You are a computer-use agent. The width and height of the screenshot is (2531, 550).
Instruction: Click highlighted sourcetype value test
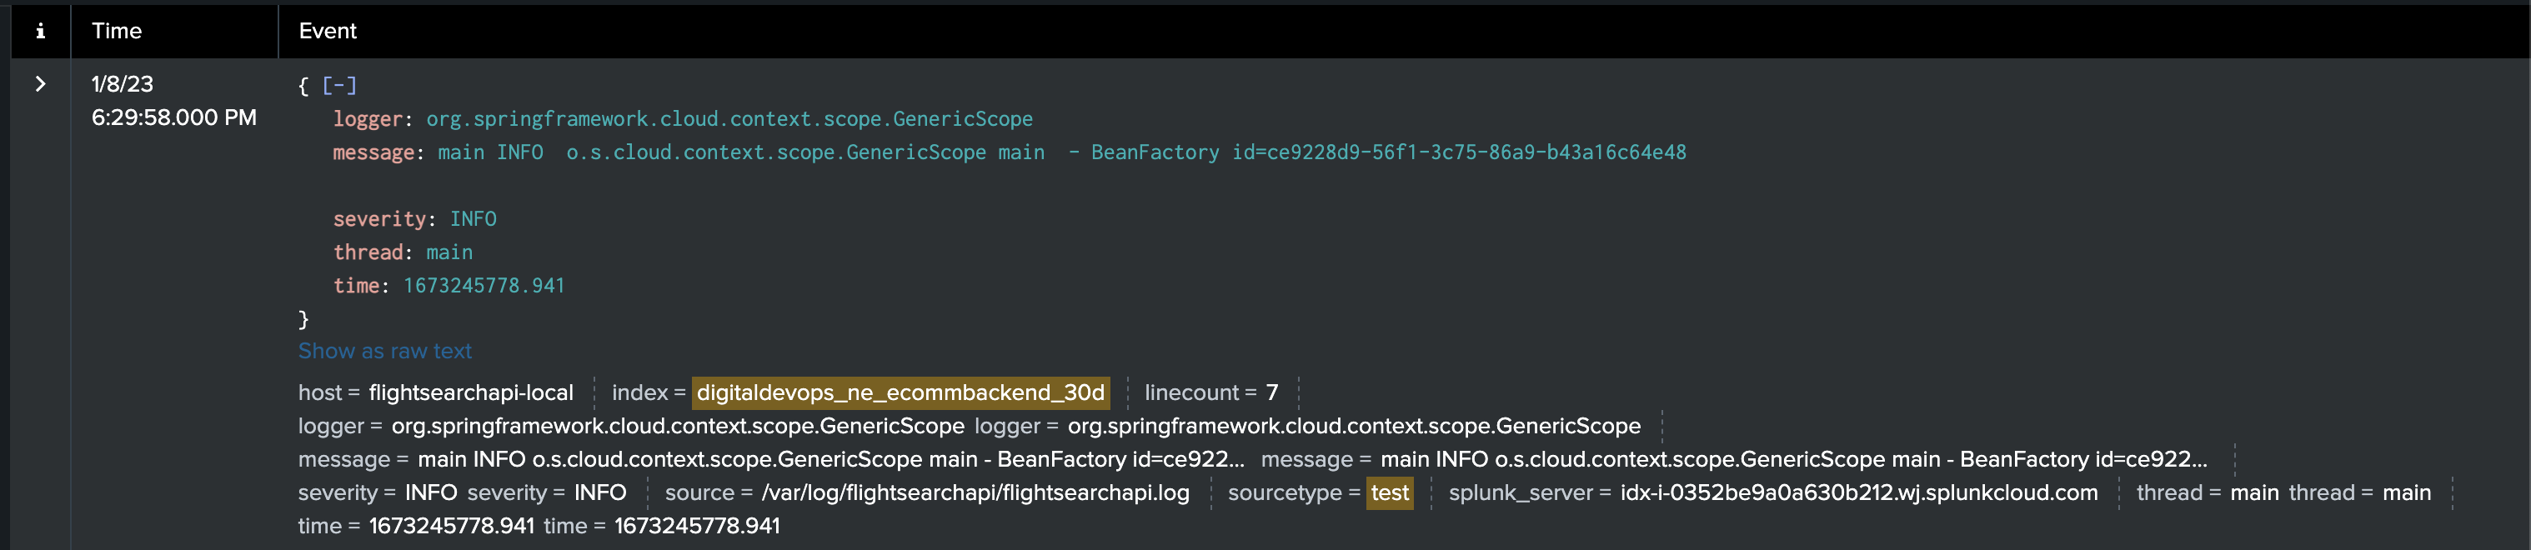coord(1389,493)
